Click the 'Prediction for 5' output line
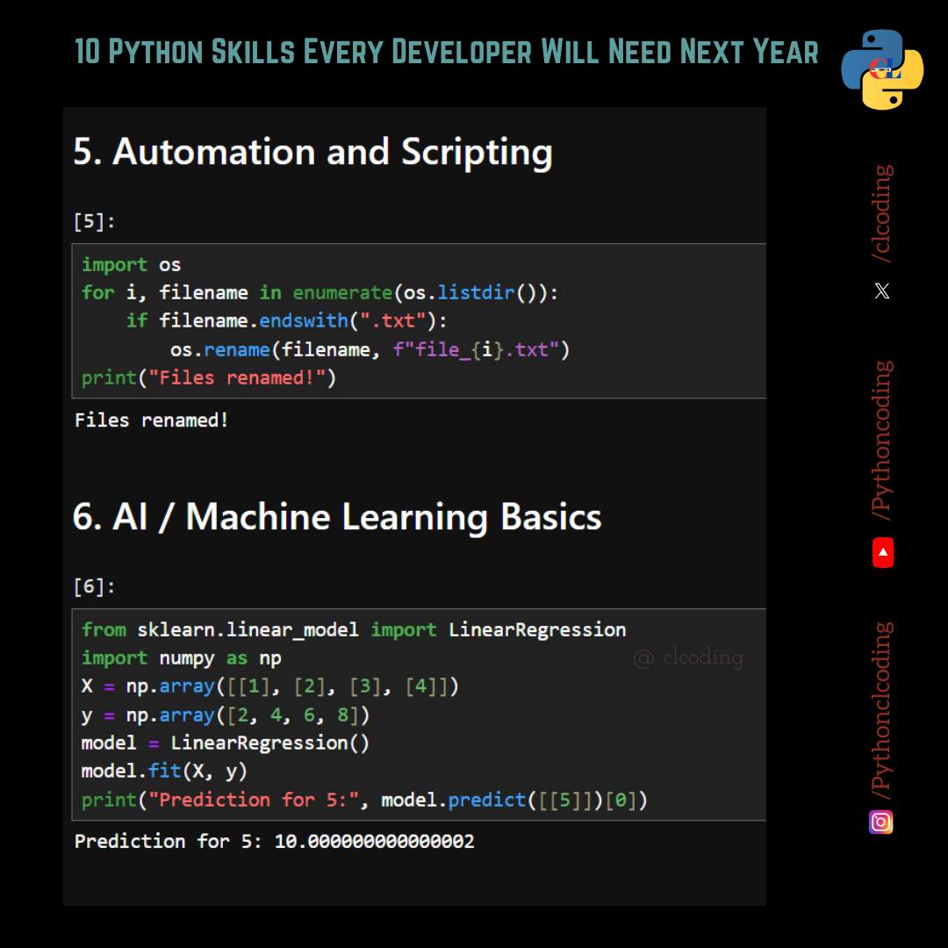The width and height of the screenshot is (948, 948). [275, 841]
